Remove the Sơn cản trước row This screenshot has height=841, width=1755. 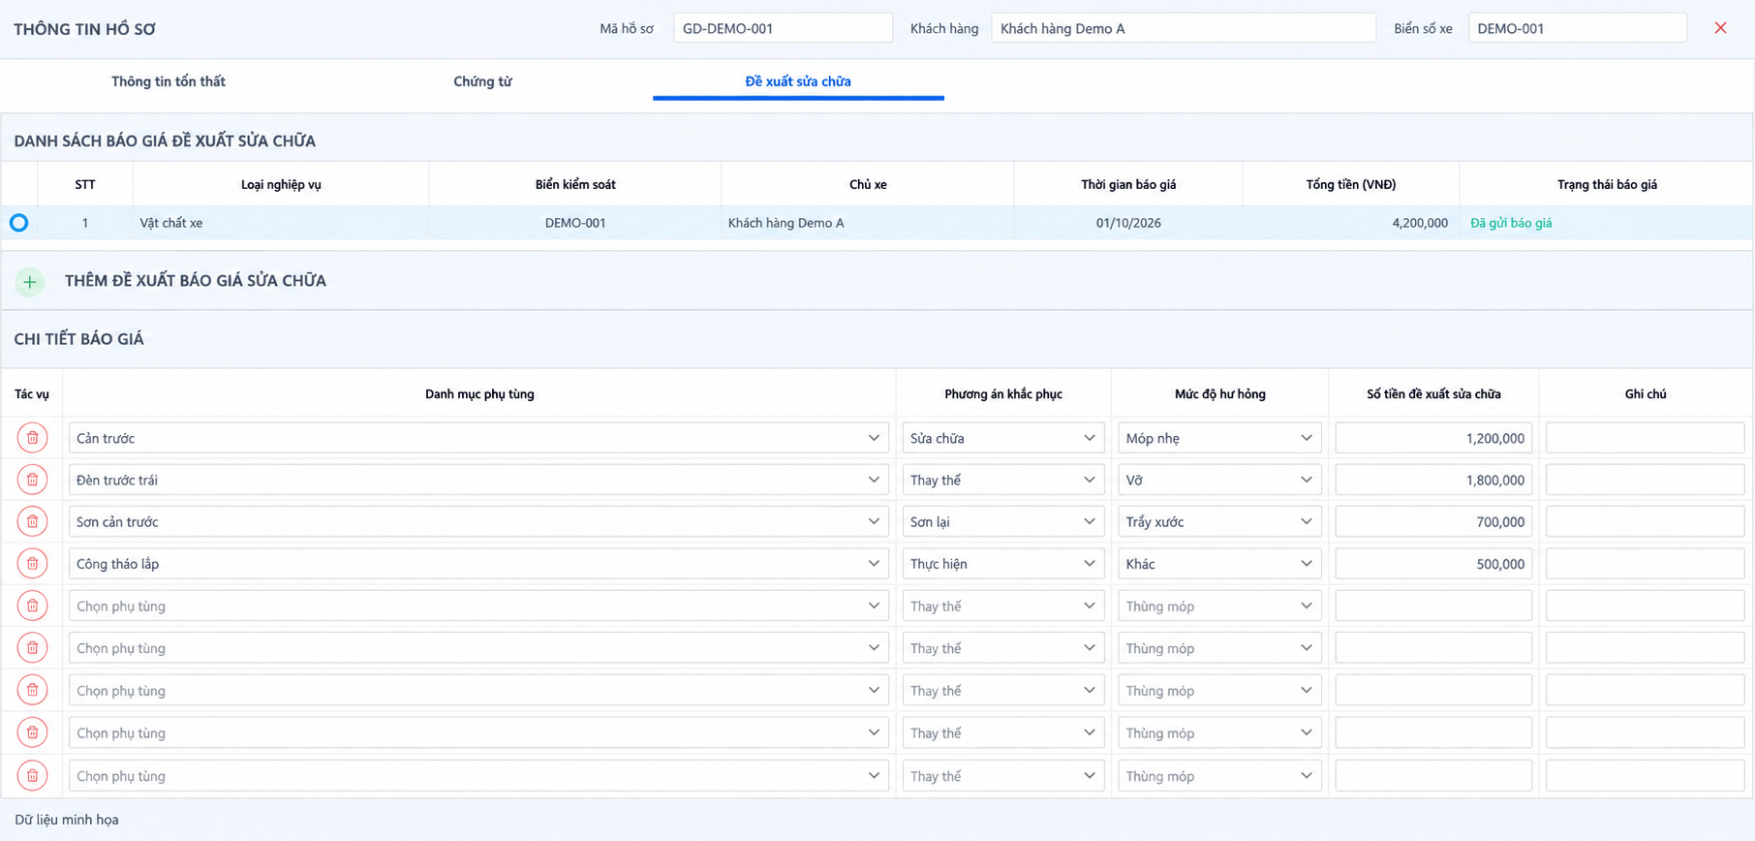(x=32, y=521)
